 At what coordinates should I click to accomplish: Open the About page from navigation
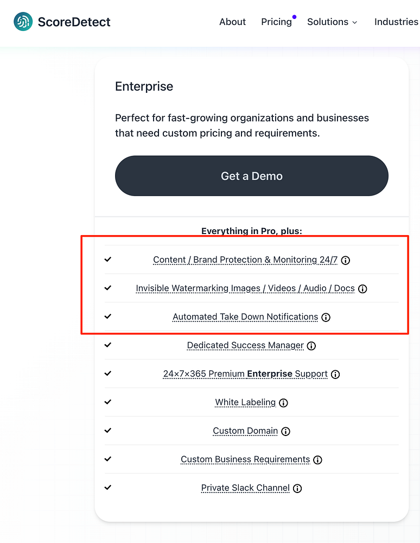point(232,22)
